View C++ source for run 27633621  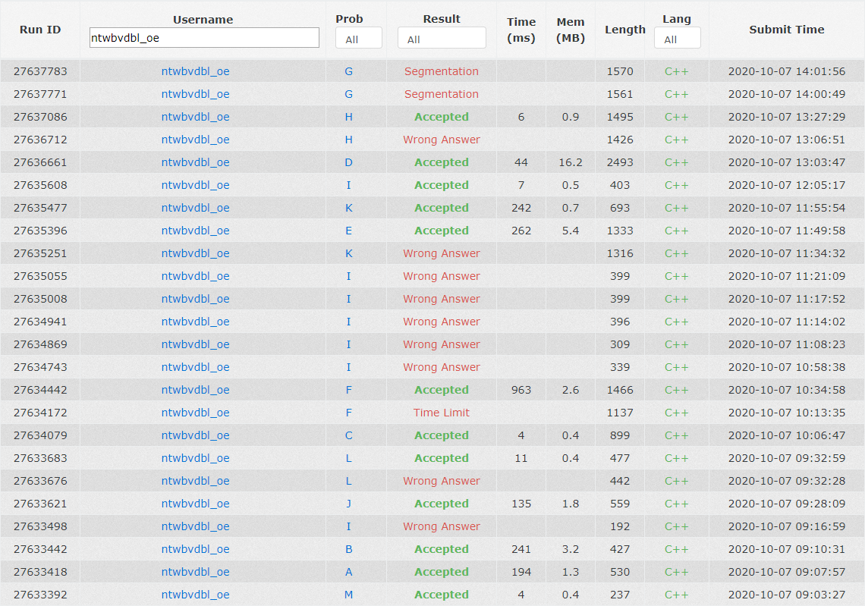[676, 504]
